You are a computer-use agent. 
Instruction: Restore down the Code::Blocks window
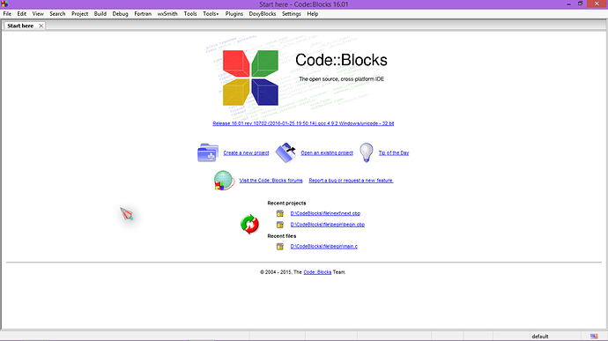pos(580,4)
